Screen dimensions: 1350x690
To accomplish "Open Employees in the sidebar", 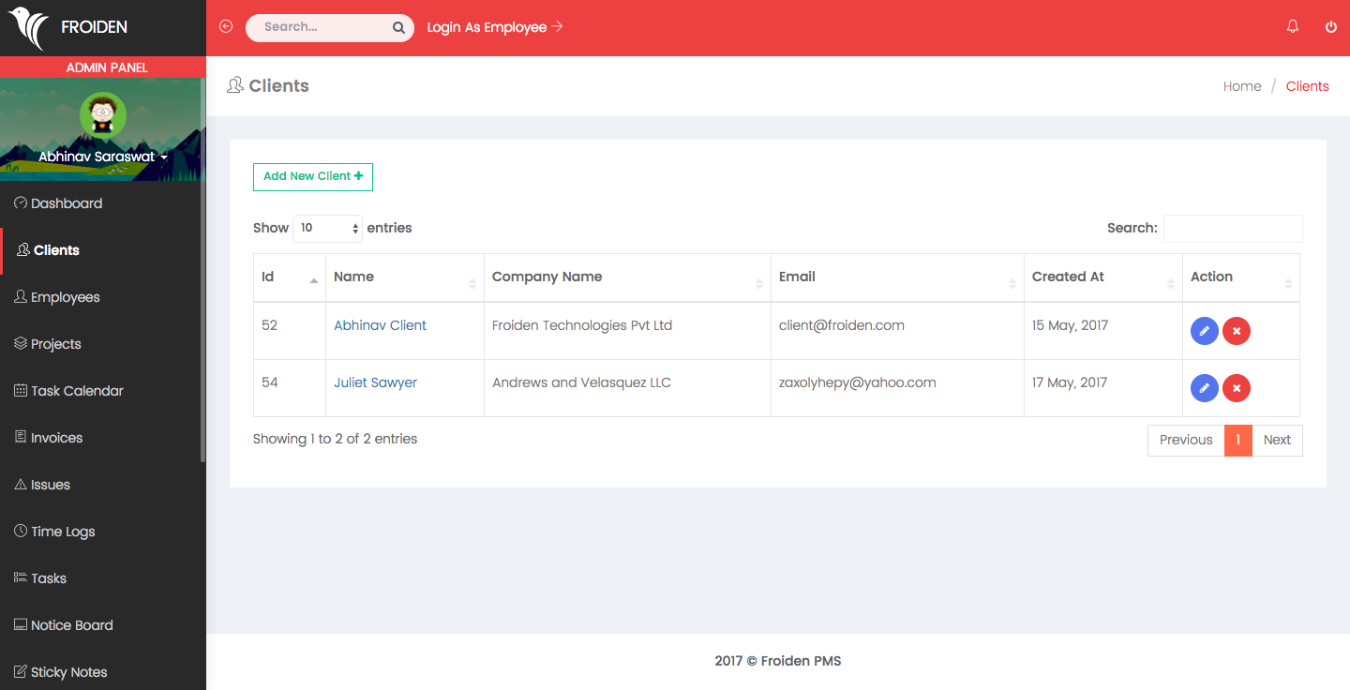I will 65,297.
